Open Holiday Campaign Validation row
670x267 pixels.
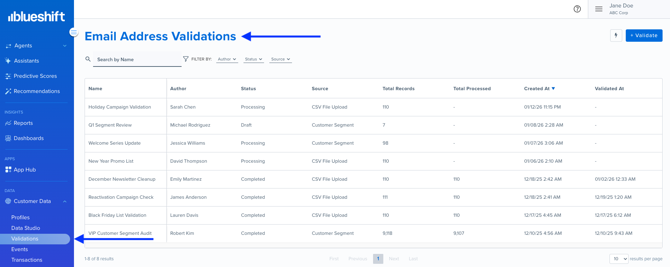pyautogui.click(x=120, y=107)
